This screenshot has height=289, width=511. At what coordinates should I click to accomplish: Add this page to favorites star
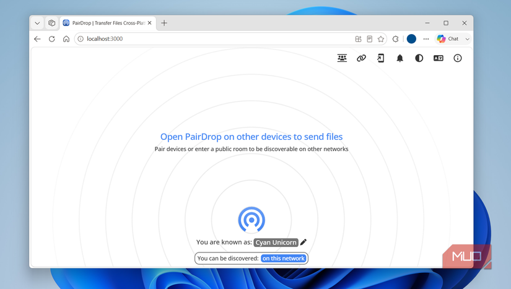381,39
